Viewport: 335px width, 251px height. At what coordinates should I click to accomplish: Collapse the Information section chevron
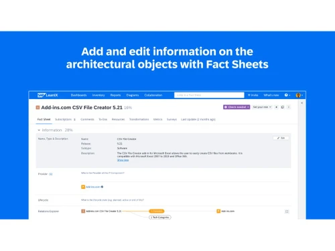39,130
